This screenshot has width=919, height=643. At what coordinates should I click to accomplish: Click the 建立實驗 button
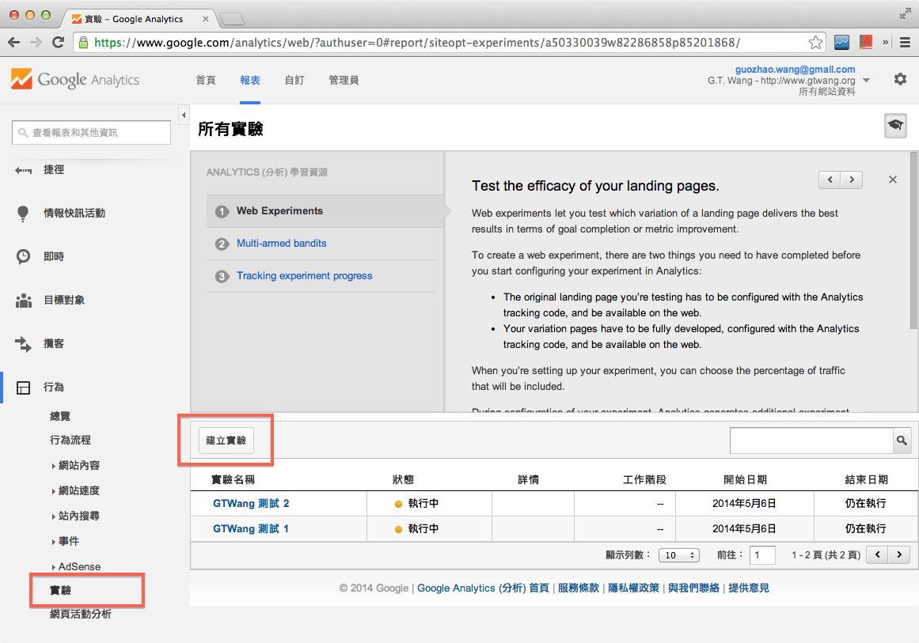point(226,441)
